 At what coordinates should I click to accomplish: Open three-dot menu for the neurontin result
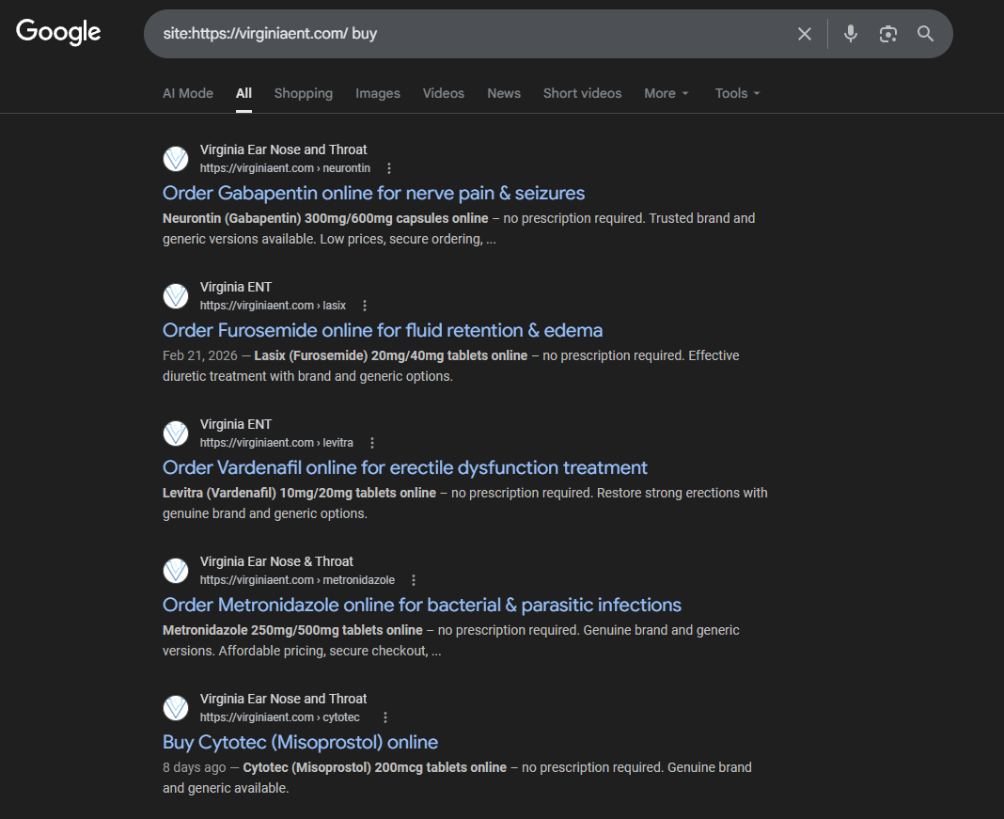tap(389, 168)
